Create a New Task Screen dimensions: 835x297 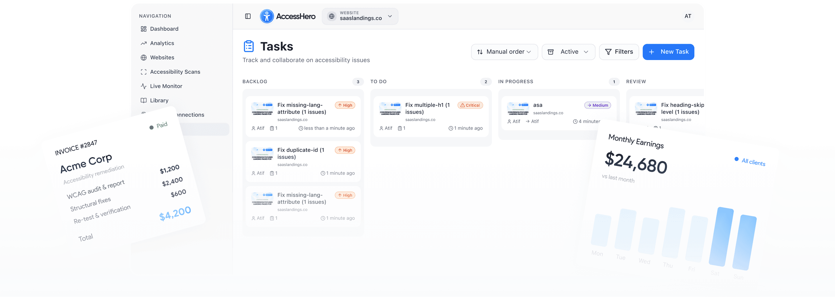(x=668, y=52)
